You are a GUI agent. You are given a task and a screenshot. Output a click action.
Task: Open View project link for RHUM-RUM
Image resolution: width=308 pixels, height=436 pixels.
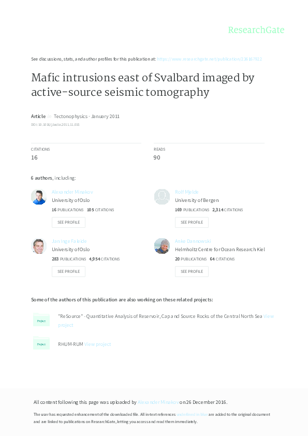click(x=97, y=344)
